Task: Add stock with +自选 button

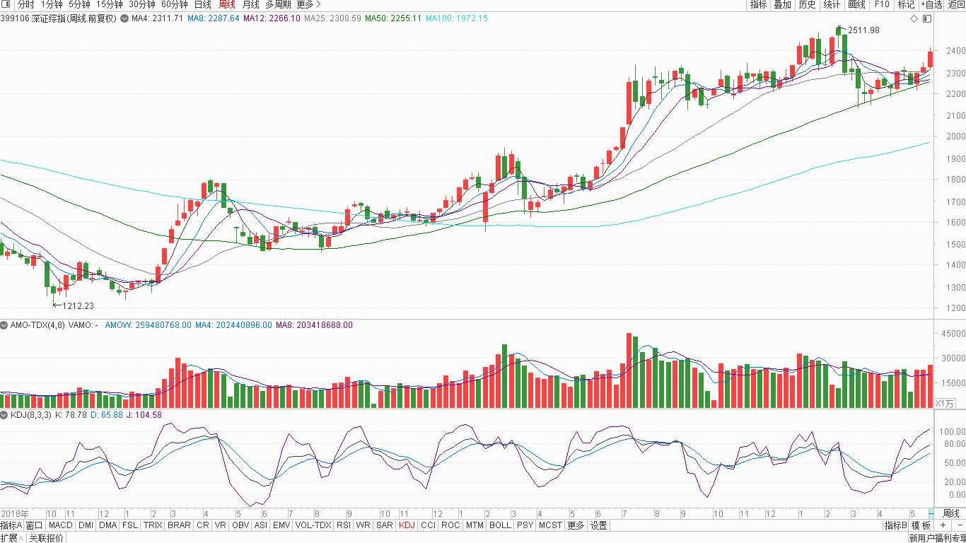Action: point(931,4)
